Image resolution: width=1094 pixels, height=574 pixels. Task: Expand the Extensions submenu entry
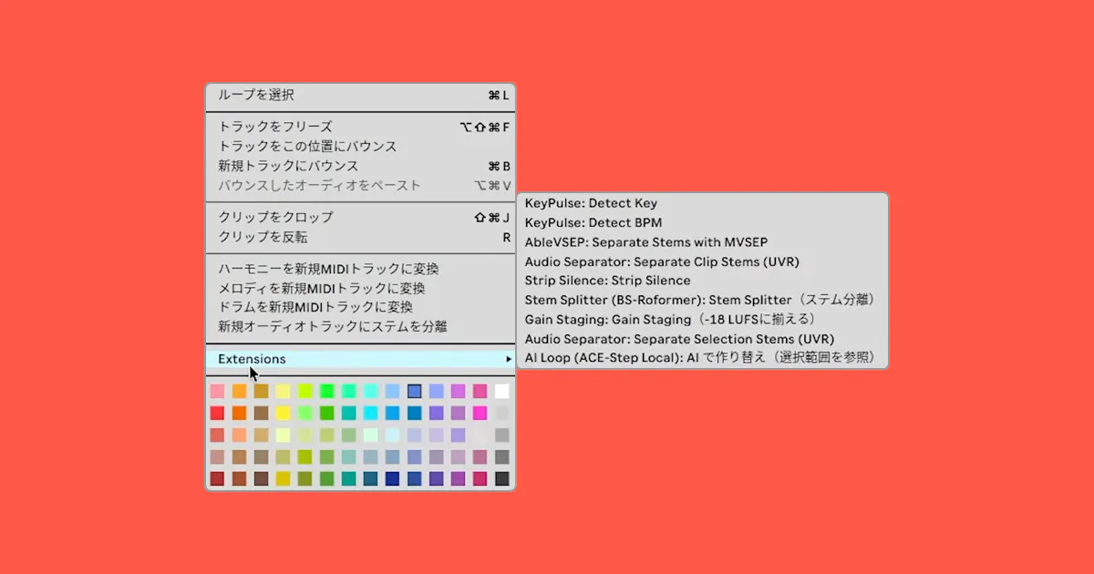[x=360, y=359]
